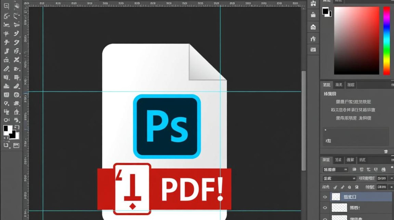Change screen mode using the toolbox's bottom-right icon
The image size is (394, 220).
(16, 145)
